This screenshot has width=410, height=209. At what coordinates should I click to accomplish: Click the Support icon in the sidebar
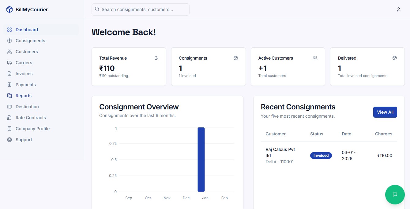click(x=9, y=140)
